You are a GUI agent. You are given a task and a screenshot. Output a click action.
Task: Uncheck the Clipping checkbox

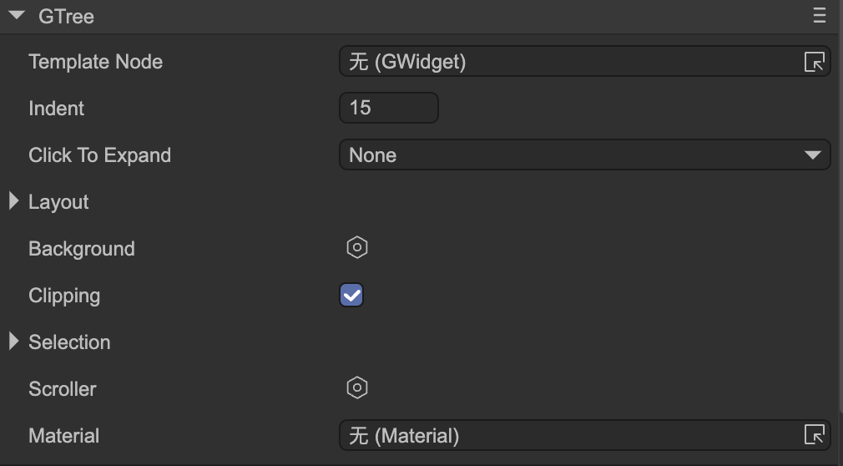point(351,295)
